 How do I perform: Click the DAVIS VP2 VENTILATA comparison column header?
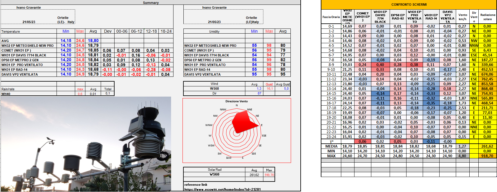click(447, 17)
